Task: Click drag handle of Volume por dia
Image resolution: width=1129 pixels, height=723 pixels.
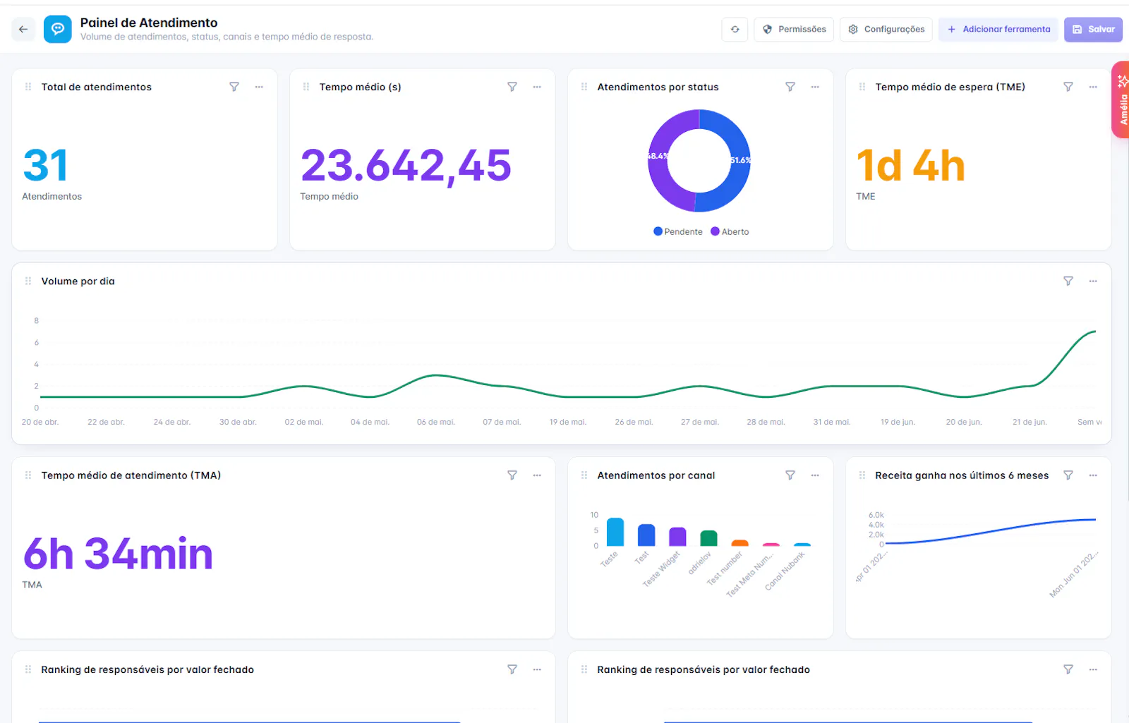Action: click(x=28, y=281)
